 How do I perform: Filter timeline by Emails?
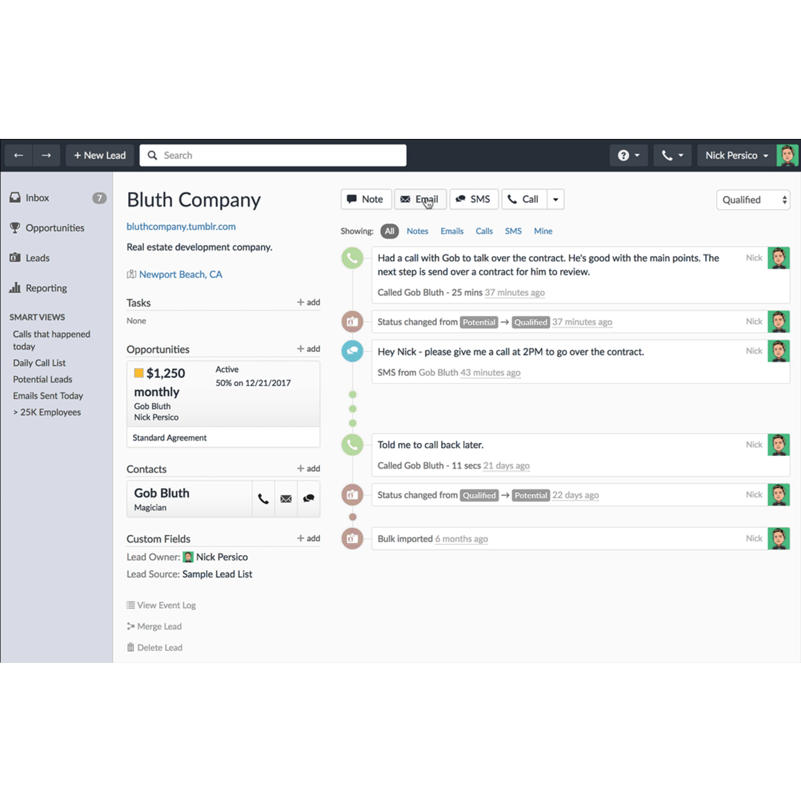click(452, 231)
